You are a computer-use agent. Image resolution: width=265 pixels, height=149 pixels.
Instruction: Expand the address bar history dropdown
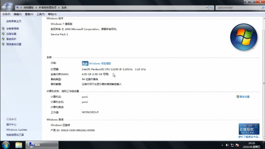coord(207,8)
